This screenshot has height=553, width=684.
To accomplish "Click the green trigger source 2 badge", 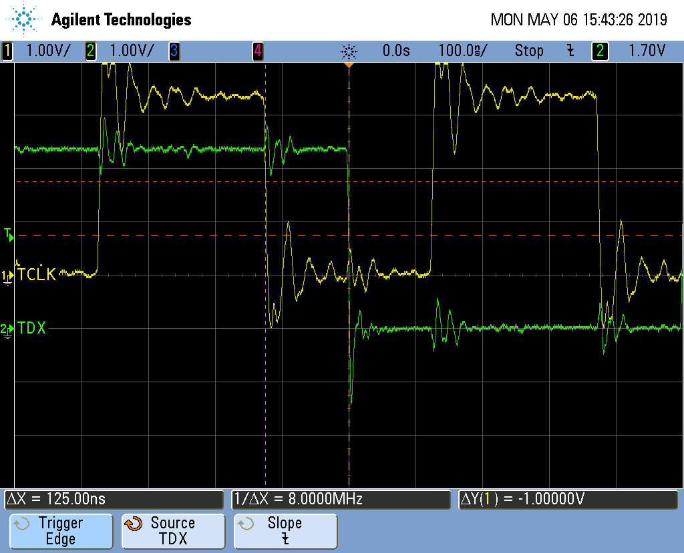I will tap(600, 51).
